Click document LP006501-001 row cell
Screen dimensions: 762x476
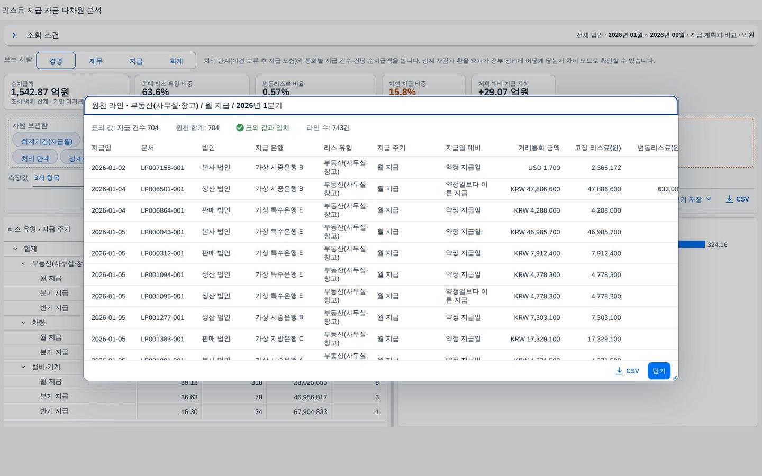pos(162,189)
